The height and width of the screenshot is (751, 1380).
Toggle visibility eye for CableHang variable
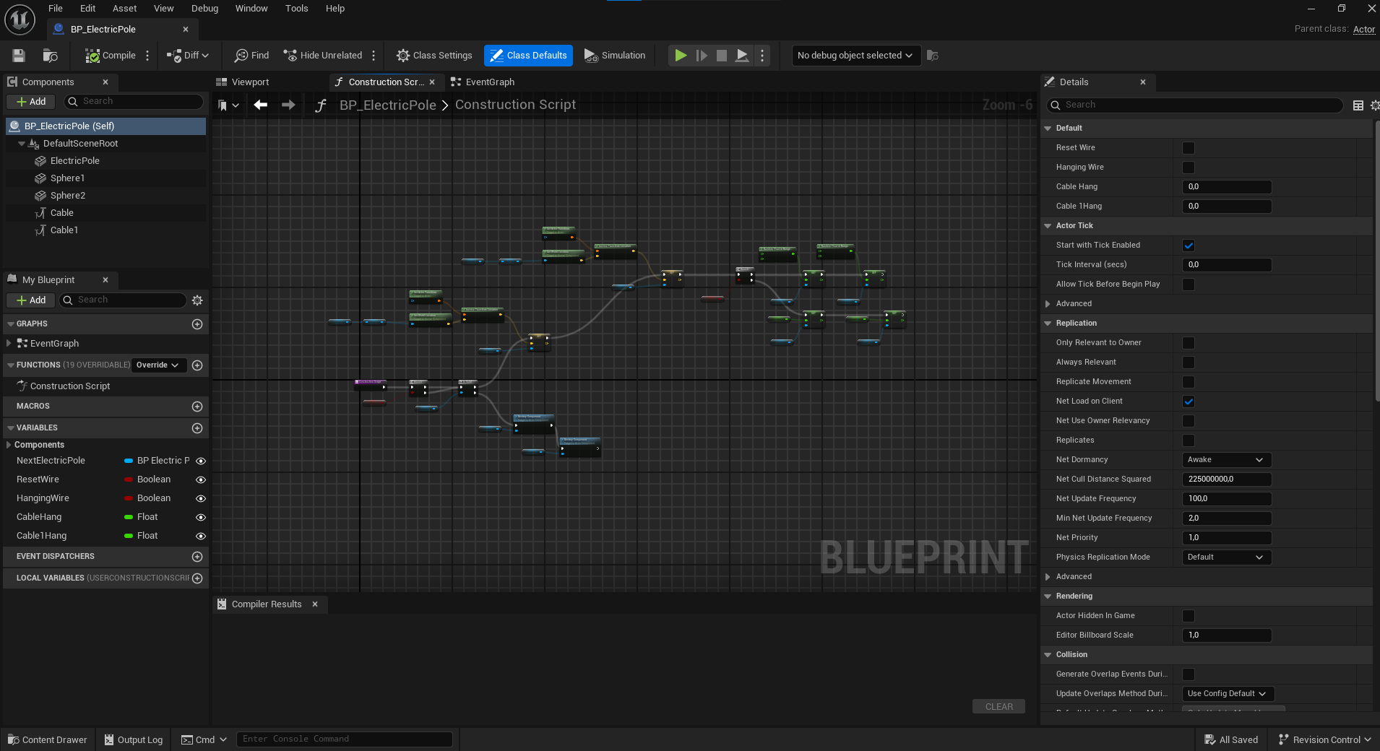201,518
